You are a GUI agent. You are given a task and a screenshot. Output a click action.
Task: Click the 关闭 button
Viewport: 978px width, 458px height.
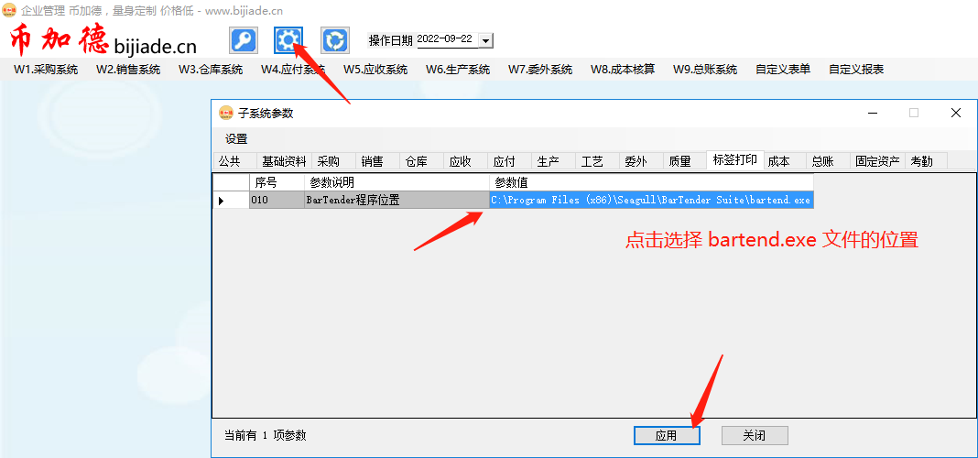[755, 435]
